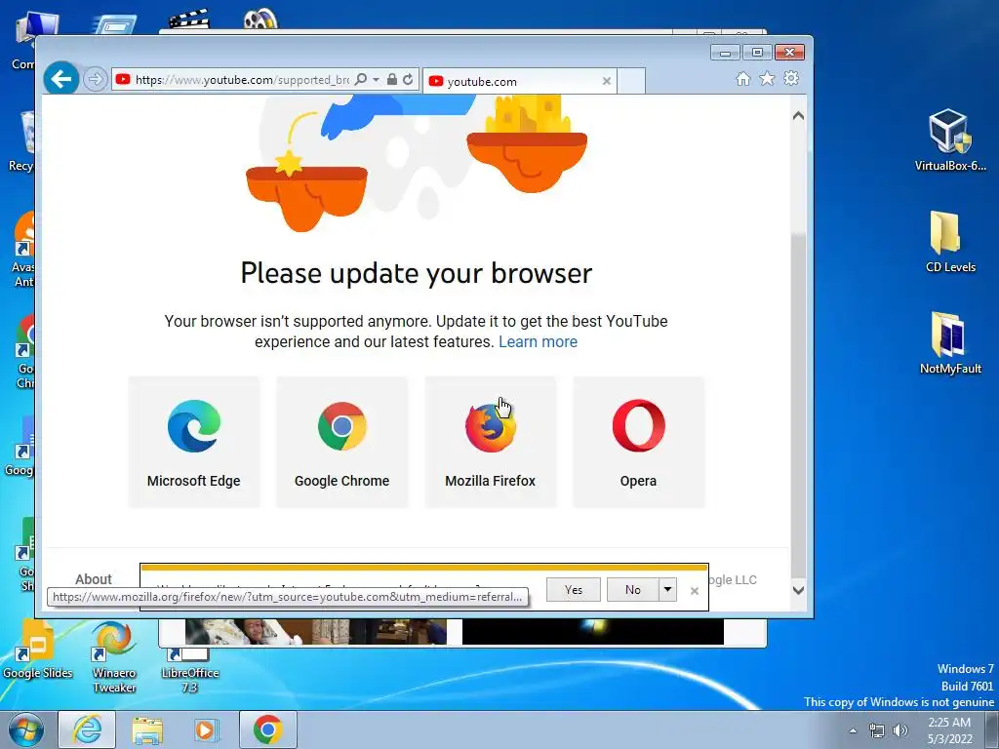Click the network tray icon

click(877, 730)
